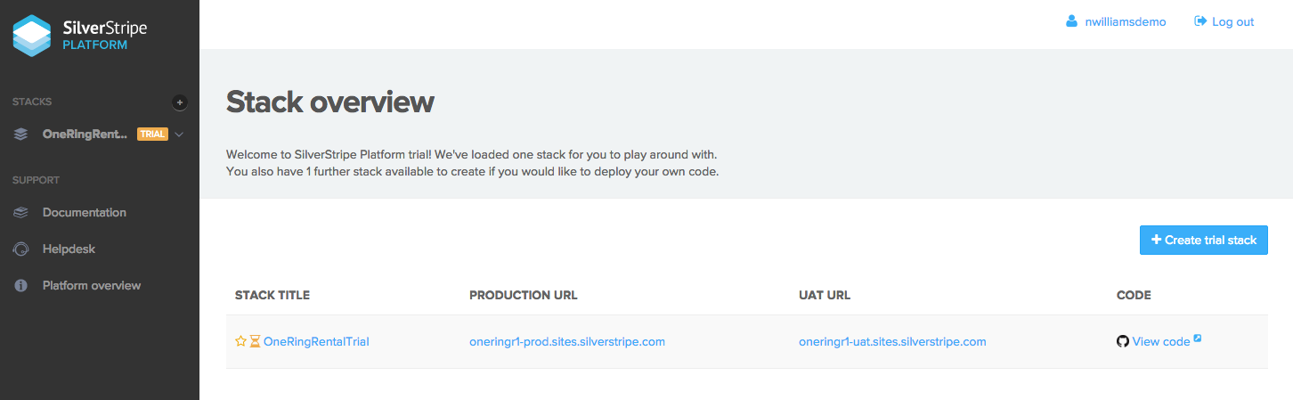Viewport: 1293px width, 400px height.
Task: Click the CODE column header
Action: coord(1134,295)
